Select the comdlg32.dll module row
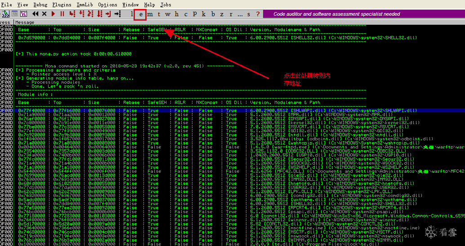Image resolution: width=465 pixels, height=246 pixels. point(240,196)
